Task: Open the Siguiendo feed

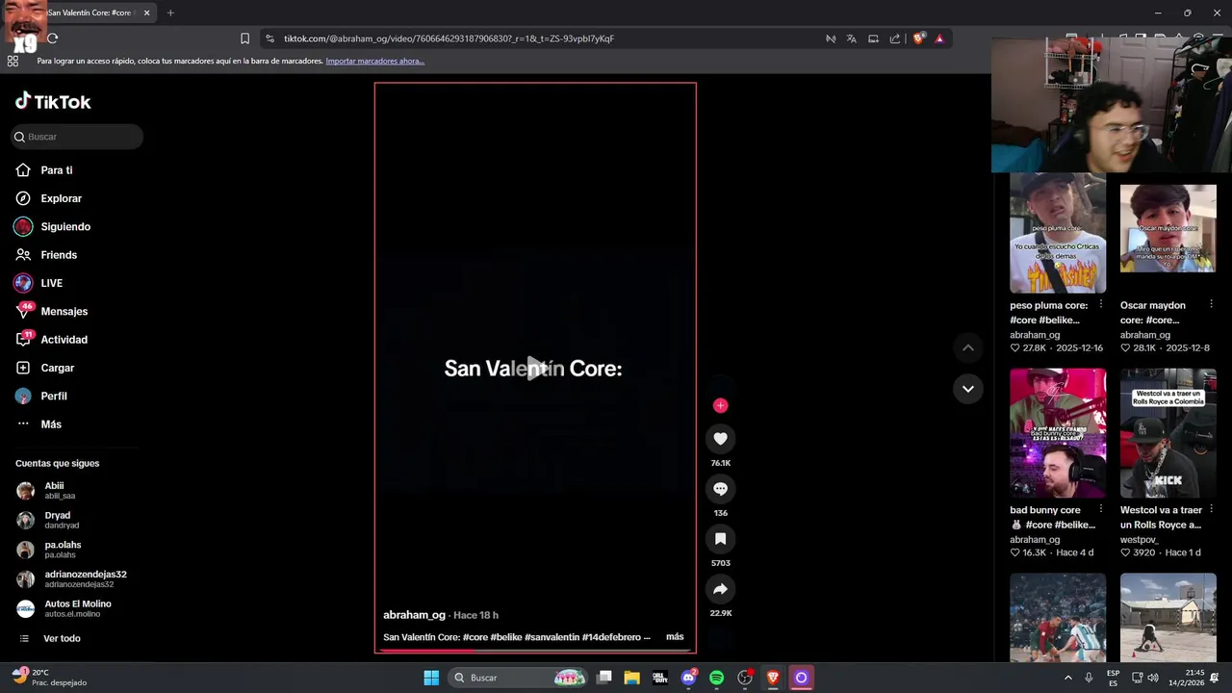Action: pos(52,227)
